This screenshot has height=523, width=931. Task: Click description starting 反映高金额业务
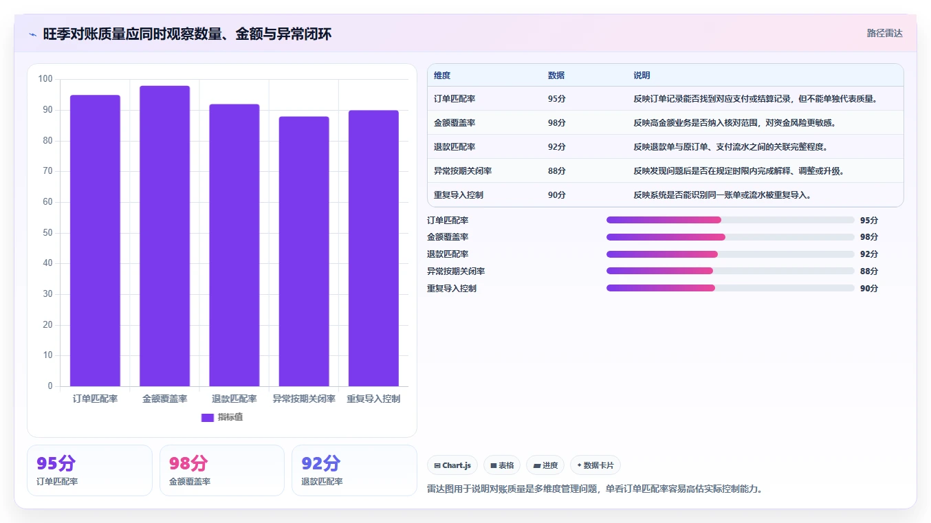pos(737,123)
